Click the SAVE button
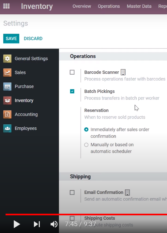Screen dimensions: 167x233 coord(11,39)
